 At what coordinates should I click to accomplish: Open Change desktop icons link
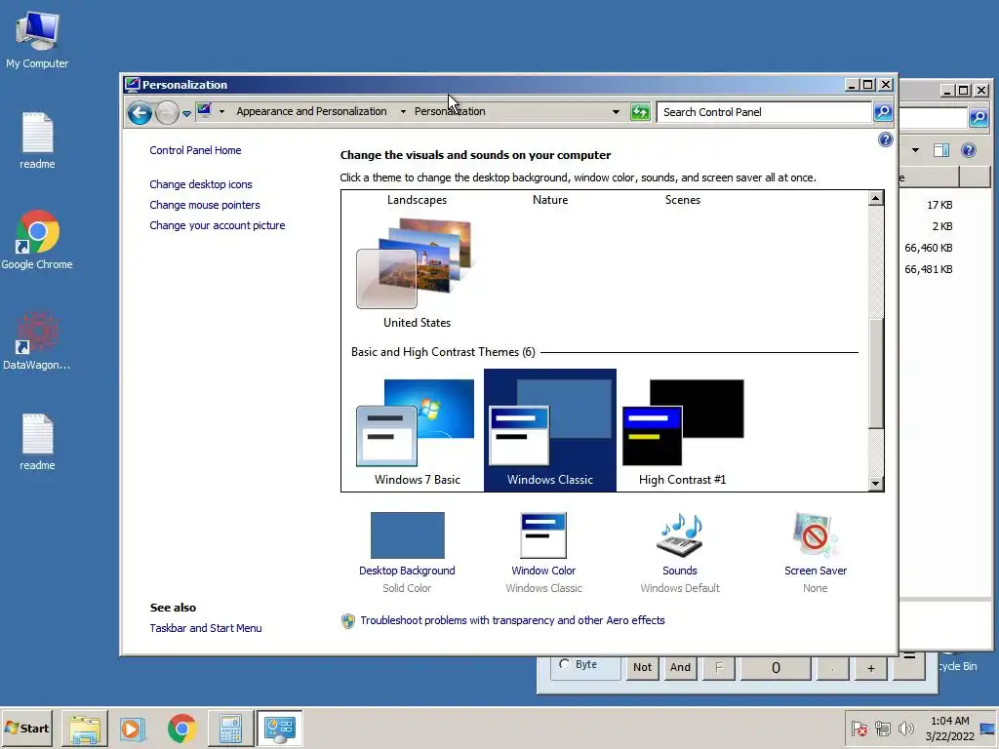tap(201, 184)
